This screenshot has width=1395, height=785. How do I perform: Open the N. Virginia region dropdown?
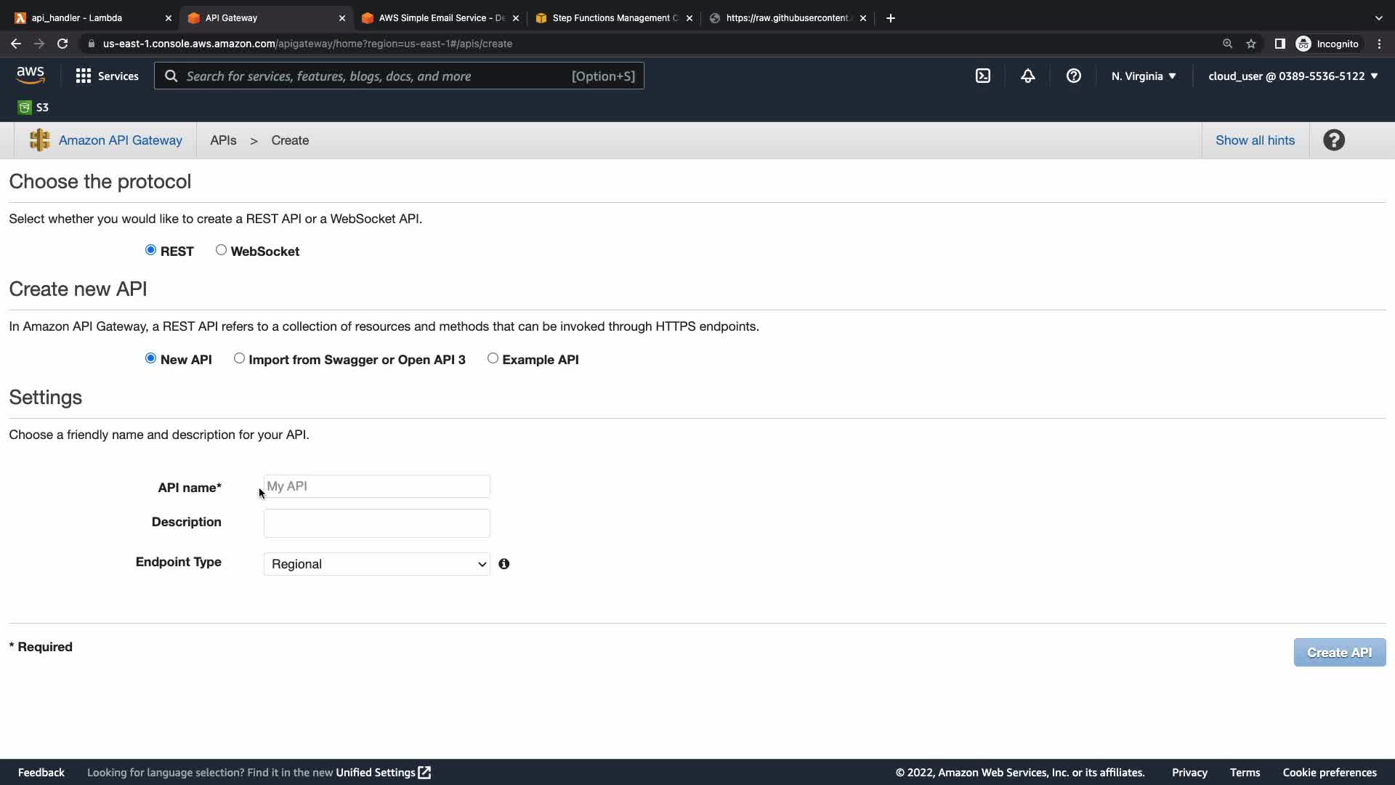[1143, 76]
